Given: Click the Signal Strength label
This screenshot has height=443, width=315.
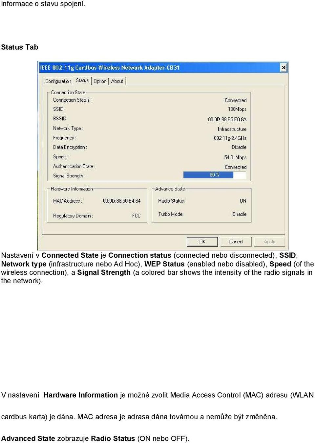Looking at the screenshot, I should tap(69, 176).
